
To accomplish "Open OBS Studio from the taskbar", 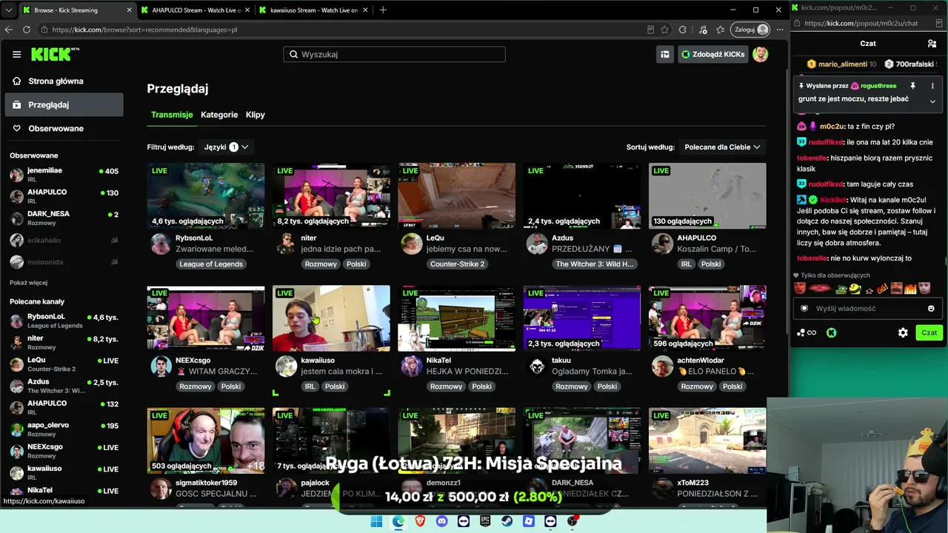I will click(573, 521).
